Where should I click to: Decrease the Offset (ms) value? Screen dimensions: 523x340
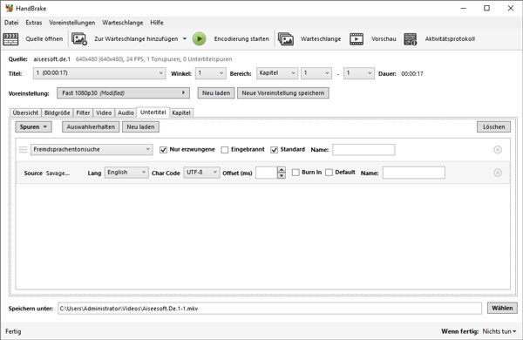pos(282,175)
